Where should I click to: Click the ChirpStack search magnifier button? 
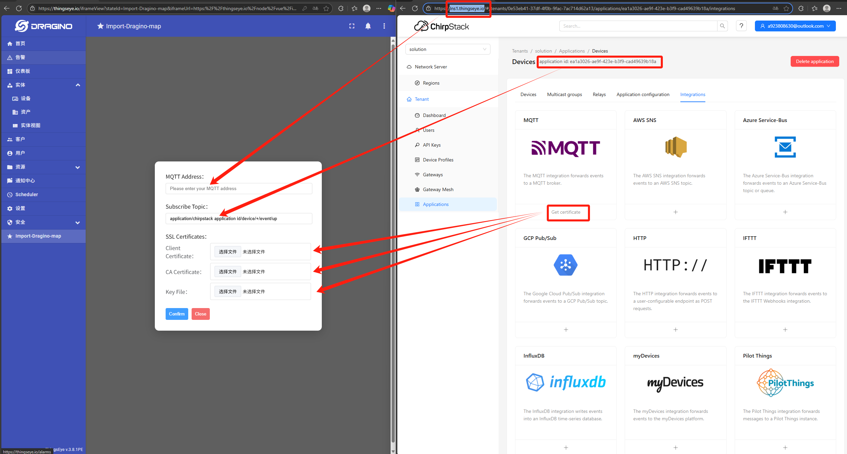pyautogui.click(x=722, y=26)
